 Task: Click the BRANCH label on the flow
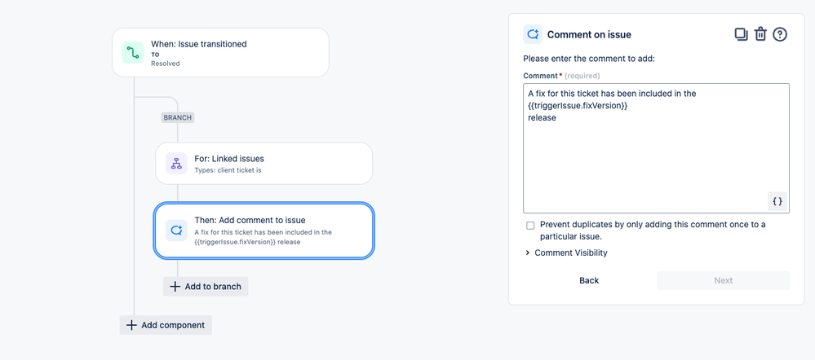pos(178,117)
